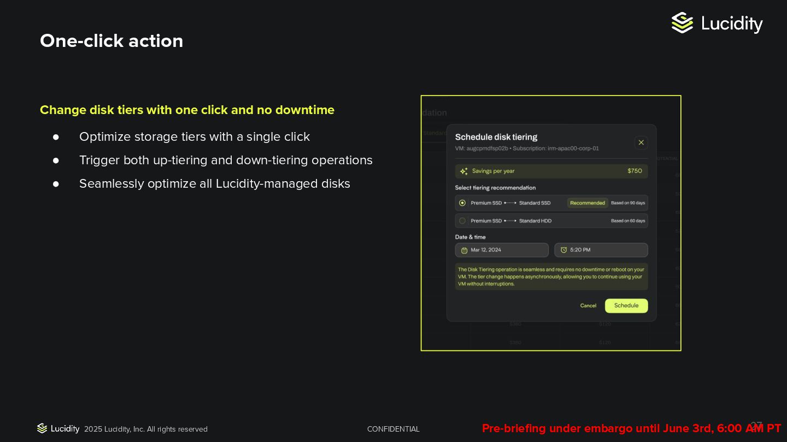Click the CONFIDENTIAL footer text
Screen dimensions: 787x442
pyautogui.click(x=393, y=429)
